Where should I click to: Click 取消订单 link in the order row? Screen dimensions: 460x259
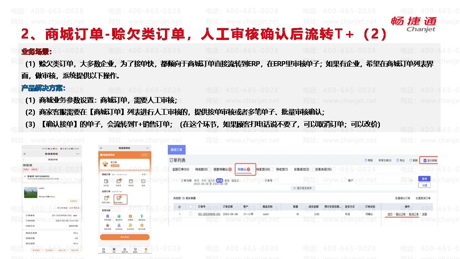(x=414, y=214)
